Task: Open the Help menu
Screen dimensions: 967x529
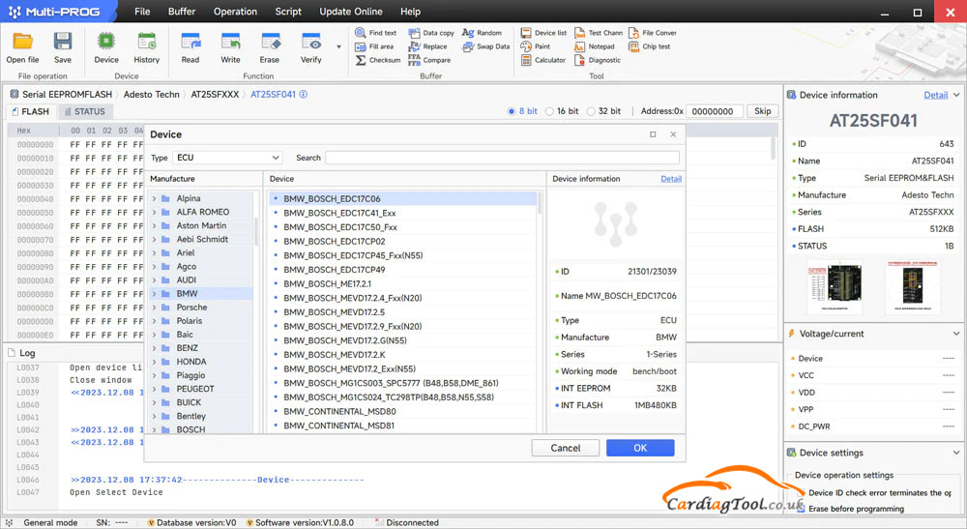Action: (x=410, y=11)
